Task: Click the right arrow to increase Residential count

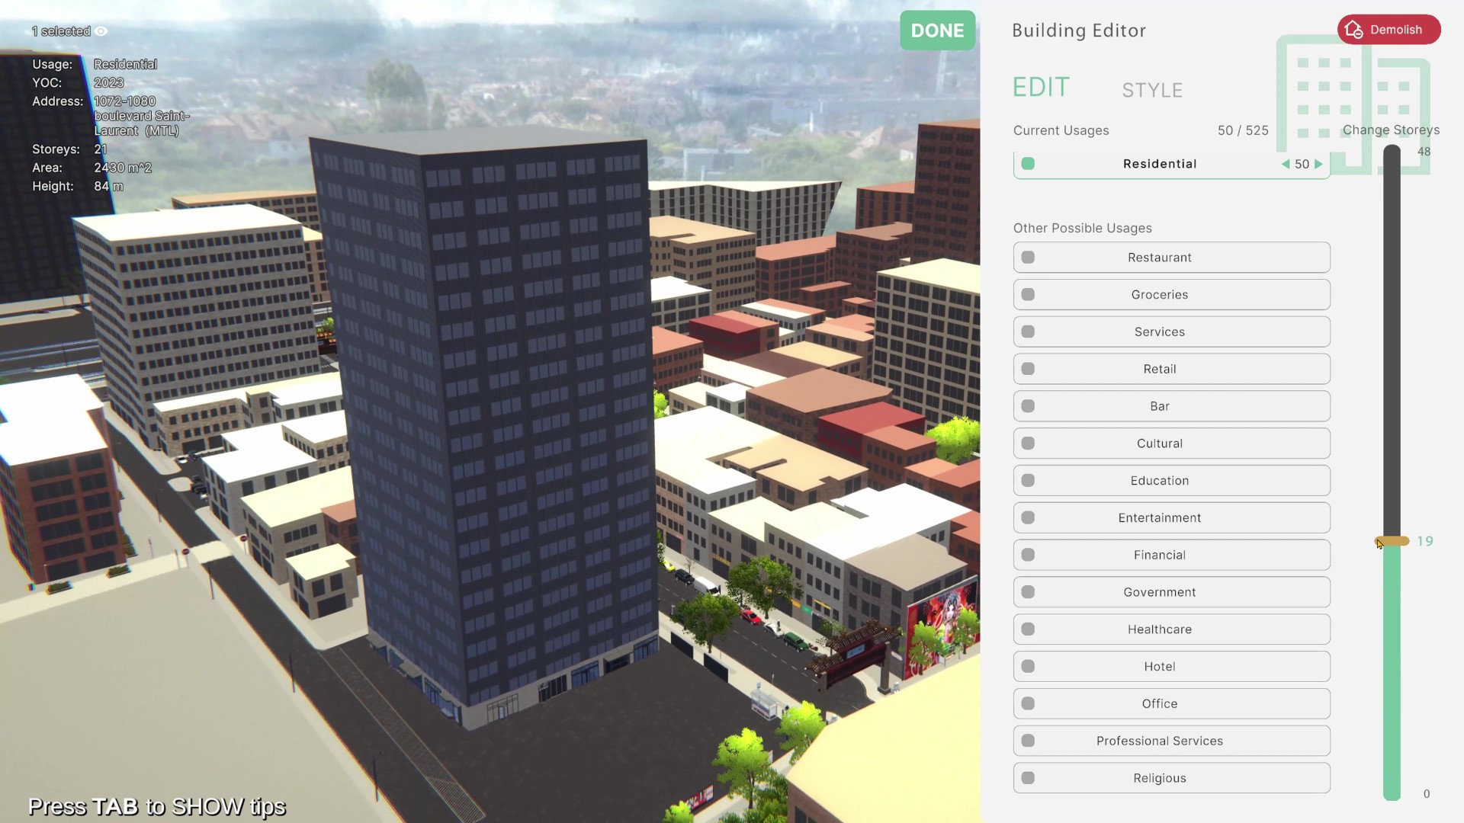Action: click(x=1318, y=164)
